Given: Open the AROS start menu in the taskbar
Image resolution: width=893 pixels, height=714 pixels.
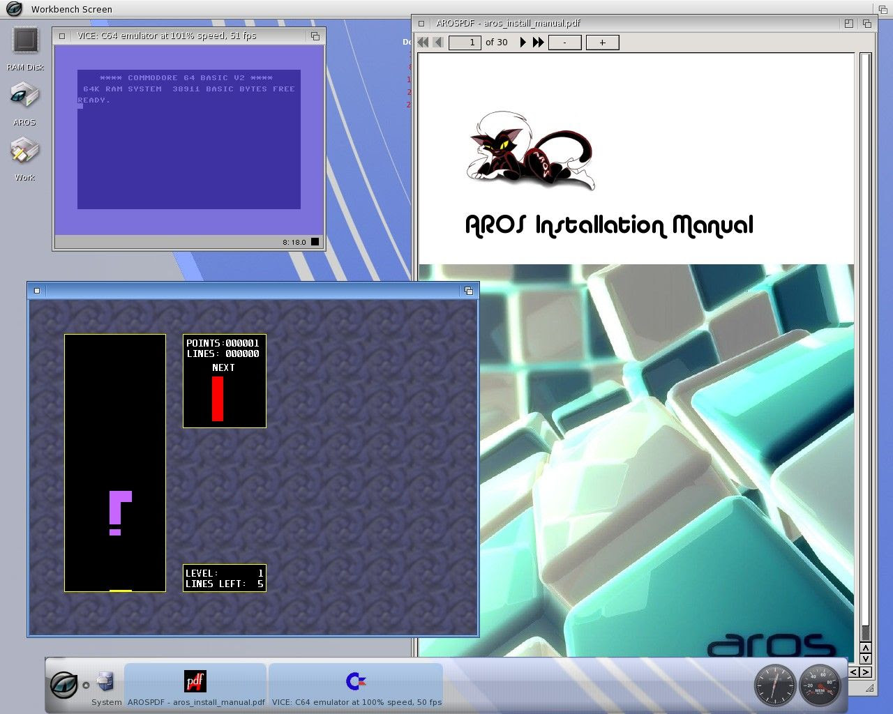Looking at the screenshot, I should [x=64, y=684].
